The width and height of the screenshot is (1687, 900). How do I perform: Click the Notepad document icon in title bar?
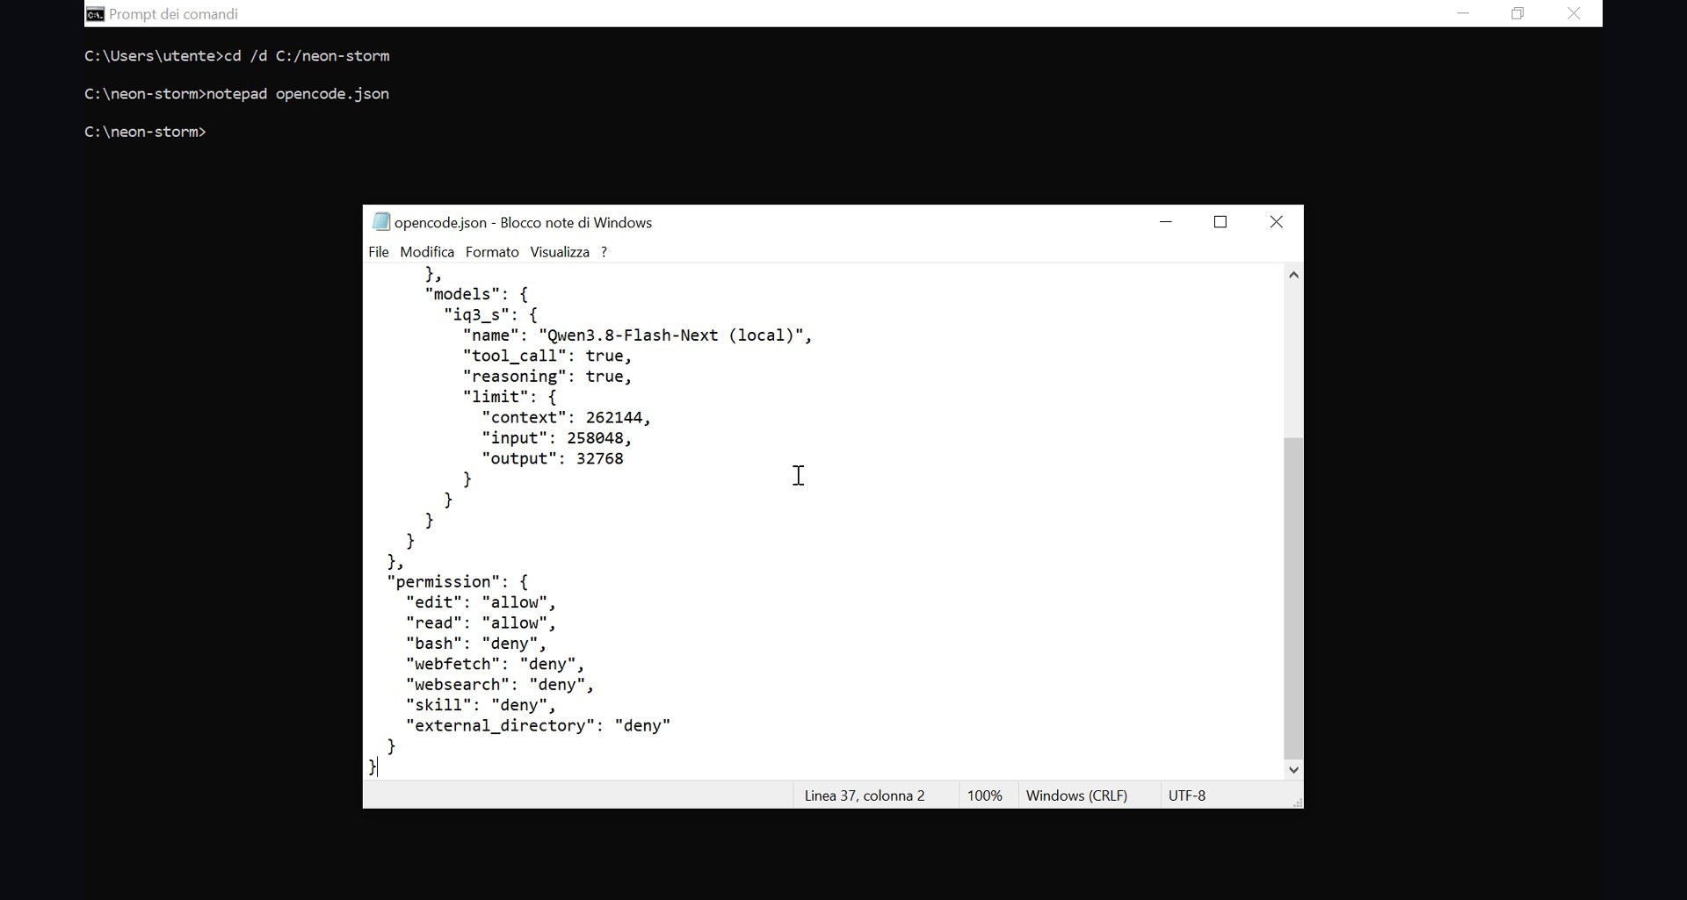pyautogui.click(x=380, y=222)
